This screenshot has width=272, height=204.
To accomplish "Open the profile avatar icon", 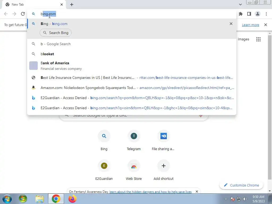I will coord(258,14).
